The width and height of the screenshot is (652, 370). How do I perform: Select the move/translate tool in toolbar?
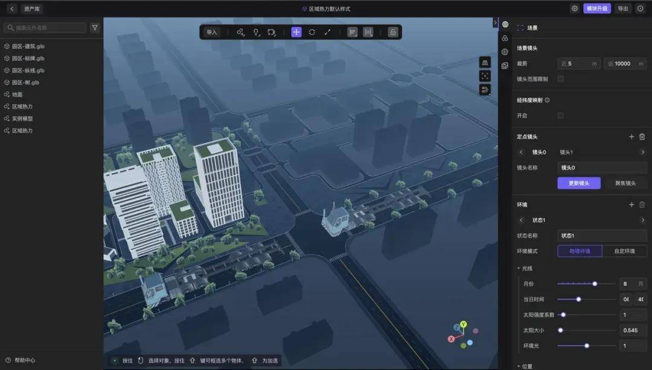(296, 32)
